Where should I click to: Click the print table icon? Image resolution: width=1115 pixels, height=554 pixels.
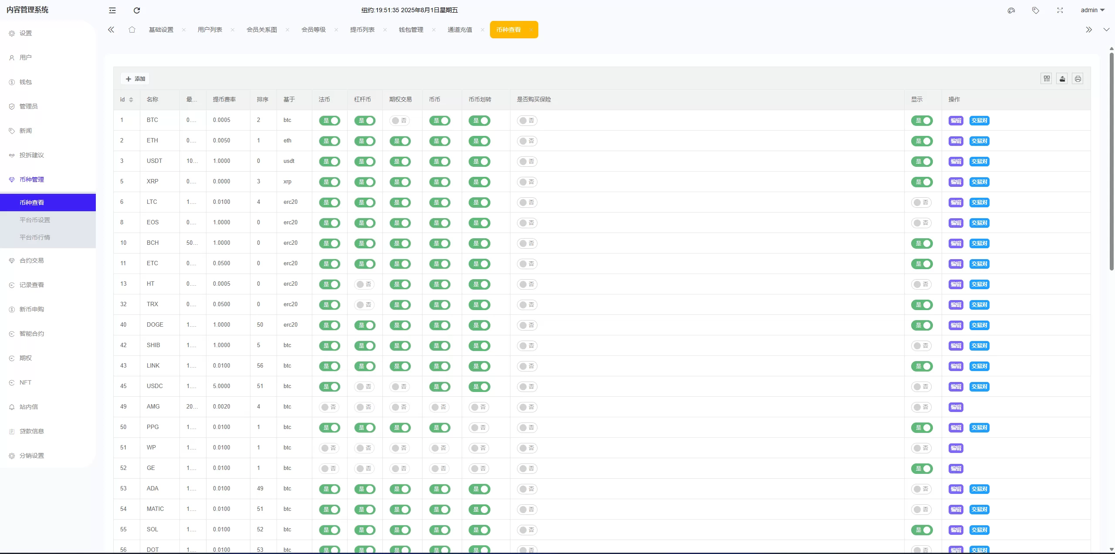pyautogui.click(x=1078, y=79)
